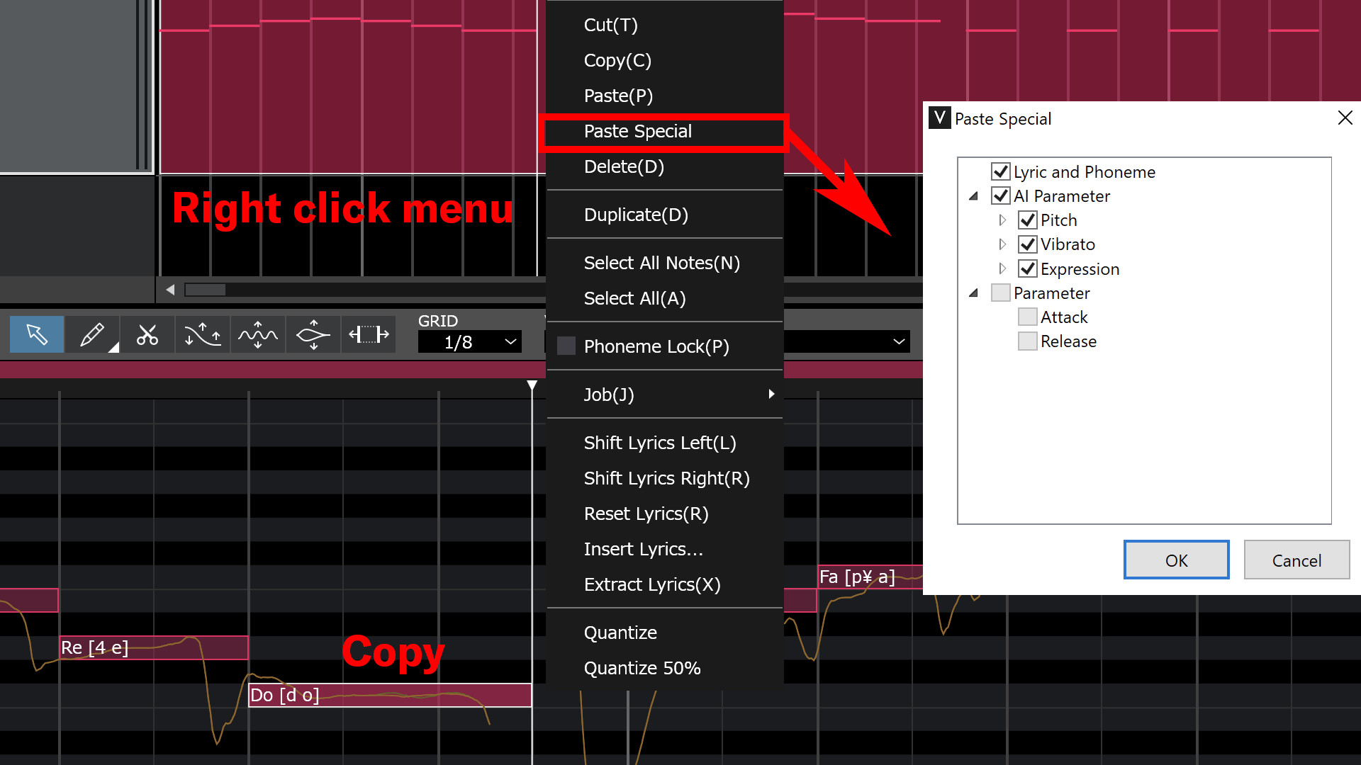Viewport: 1361px width, 765px height.
Task: Open the GRID 1/8 dropdown
Action: [x=469, y=342]
